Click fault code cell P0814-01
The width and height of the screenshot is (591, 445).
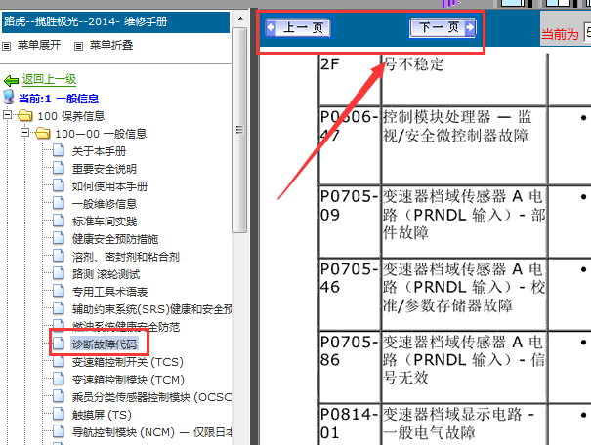(x=350, y=424)
